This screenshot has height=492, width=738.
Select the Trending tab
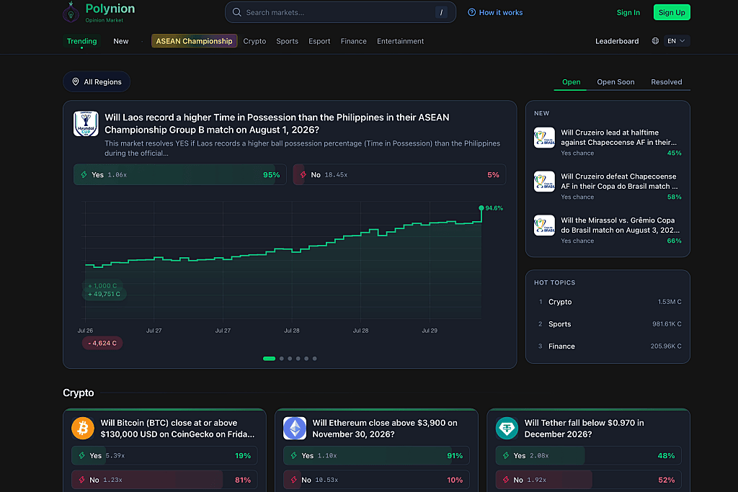coord(82,41)
